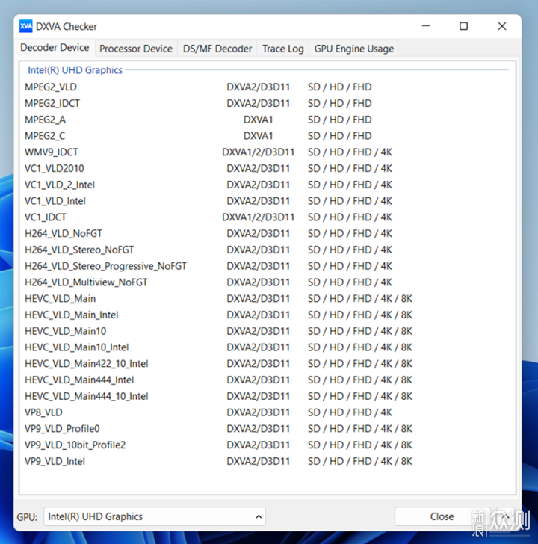Select the VP9_VLD_Intel row
Screen dimensions: 538x544
[267, 462]
